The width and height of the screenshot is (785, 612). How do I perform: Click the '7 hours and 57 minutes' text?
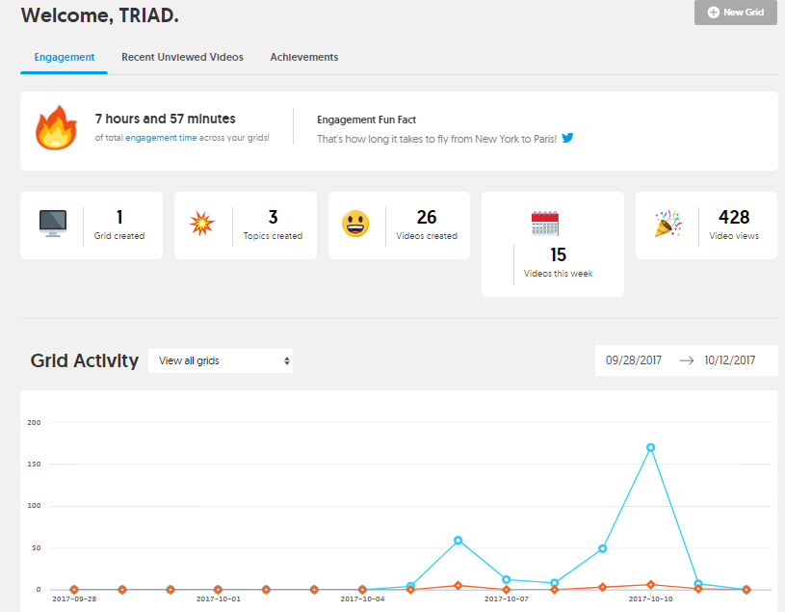coord(166,119)
